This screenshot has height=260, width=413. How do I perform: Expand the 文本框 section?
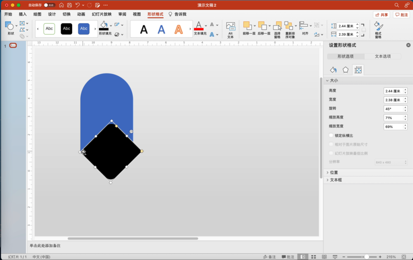pyautogui.click(x=327, y=180)
